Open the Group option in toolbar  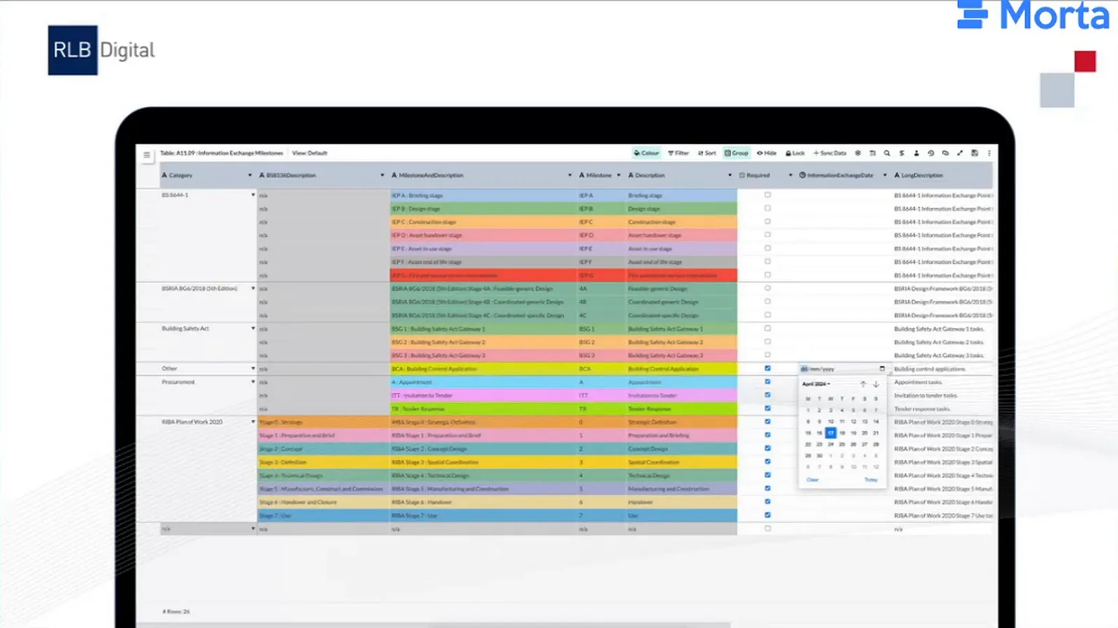pyautogui.click(x=736, y=153)
